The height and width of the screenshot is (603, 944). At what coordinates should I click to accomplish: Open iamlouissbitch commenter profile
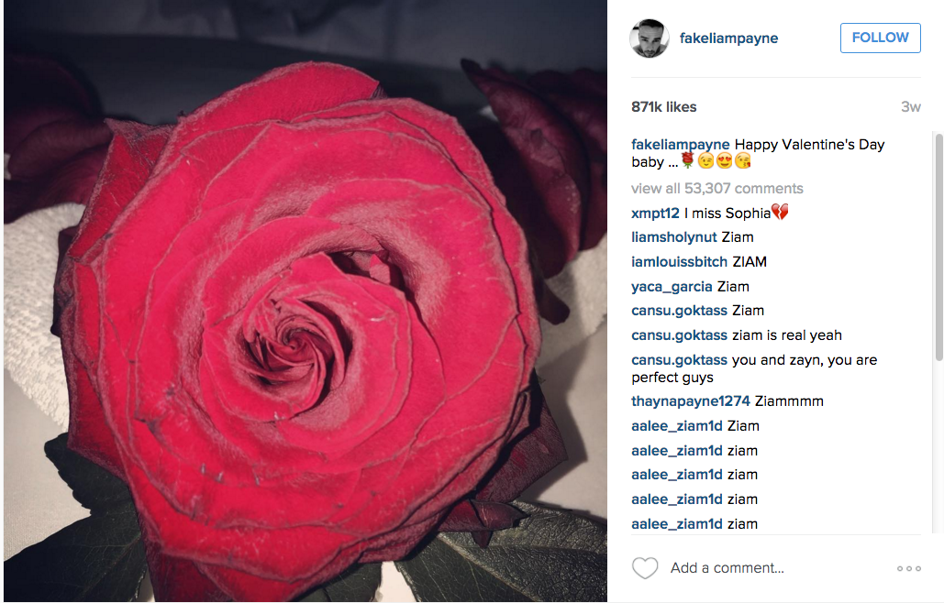(679, 262)
